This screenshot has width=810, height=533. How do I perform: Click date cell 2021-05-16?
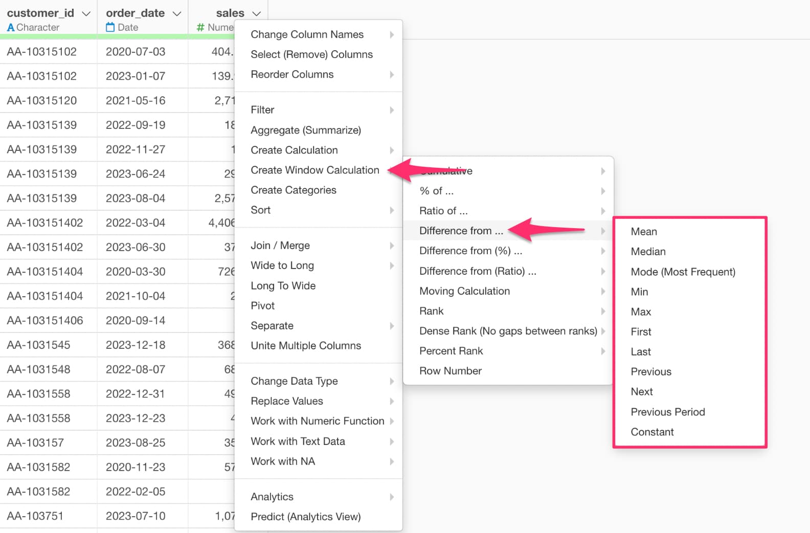pos(142,100)
